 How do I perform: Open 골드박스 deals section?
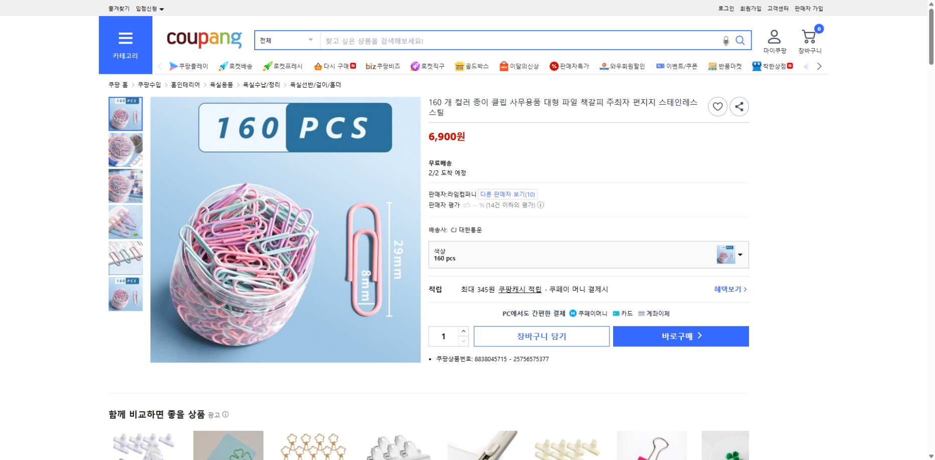click(x=472, y=66)
